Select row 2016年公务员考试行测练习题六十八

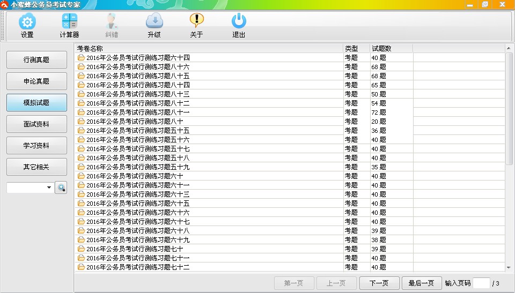click(x=290, y=231)
